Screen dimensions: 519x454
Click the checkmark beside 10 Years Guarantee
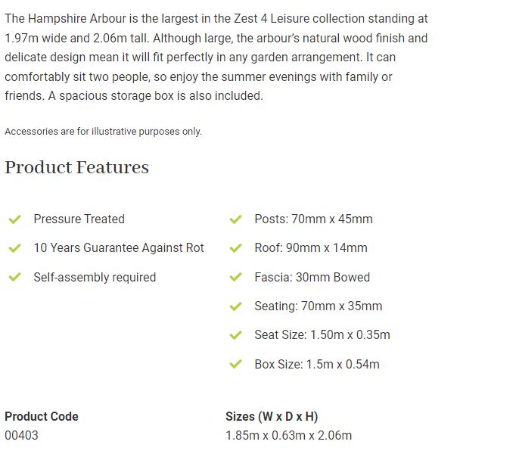[x=14, y=248]
